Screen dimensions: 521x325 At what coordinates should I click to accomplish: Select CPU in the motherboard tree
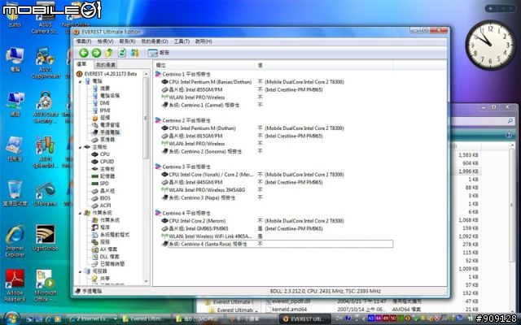pos(105,154)
